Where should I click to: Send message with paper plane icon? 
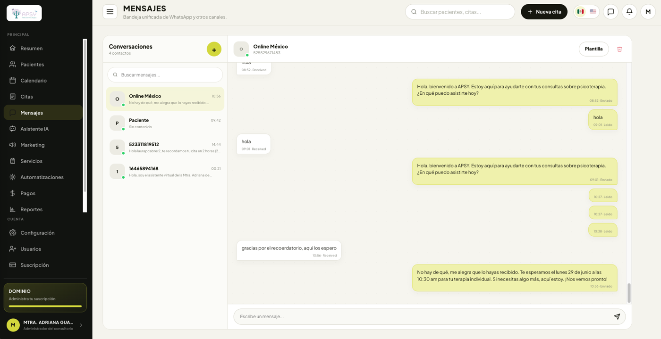click(x=617, y=316)
